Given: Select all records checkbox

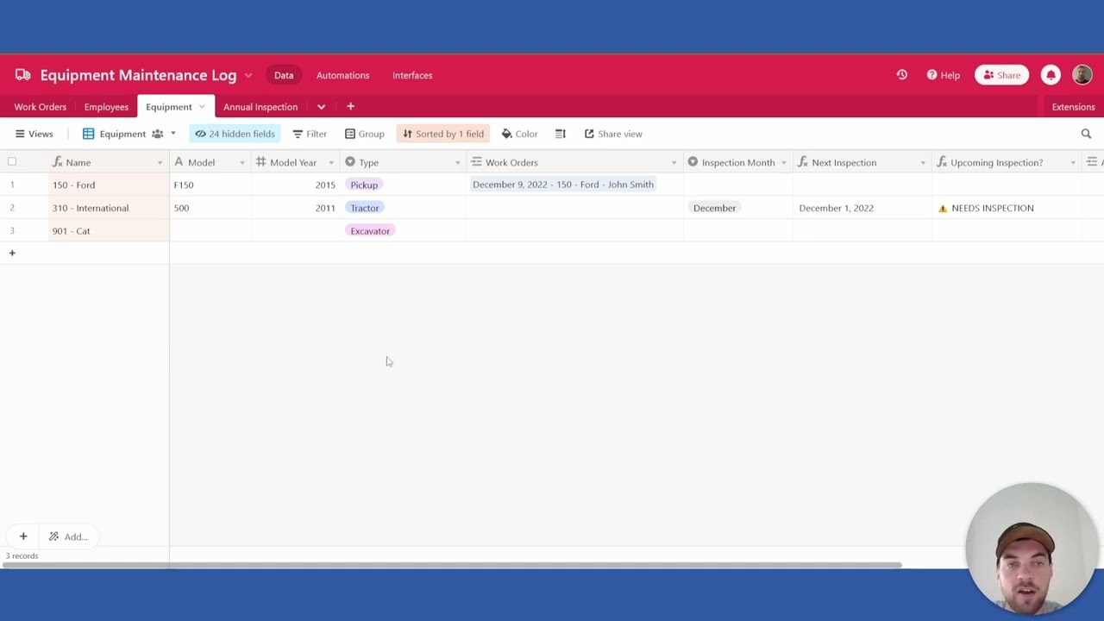Looking at the screenshot, I should 12,161.
